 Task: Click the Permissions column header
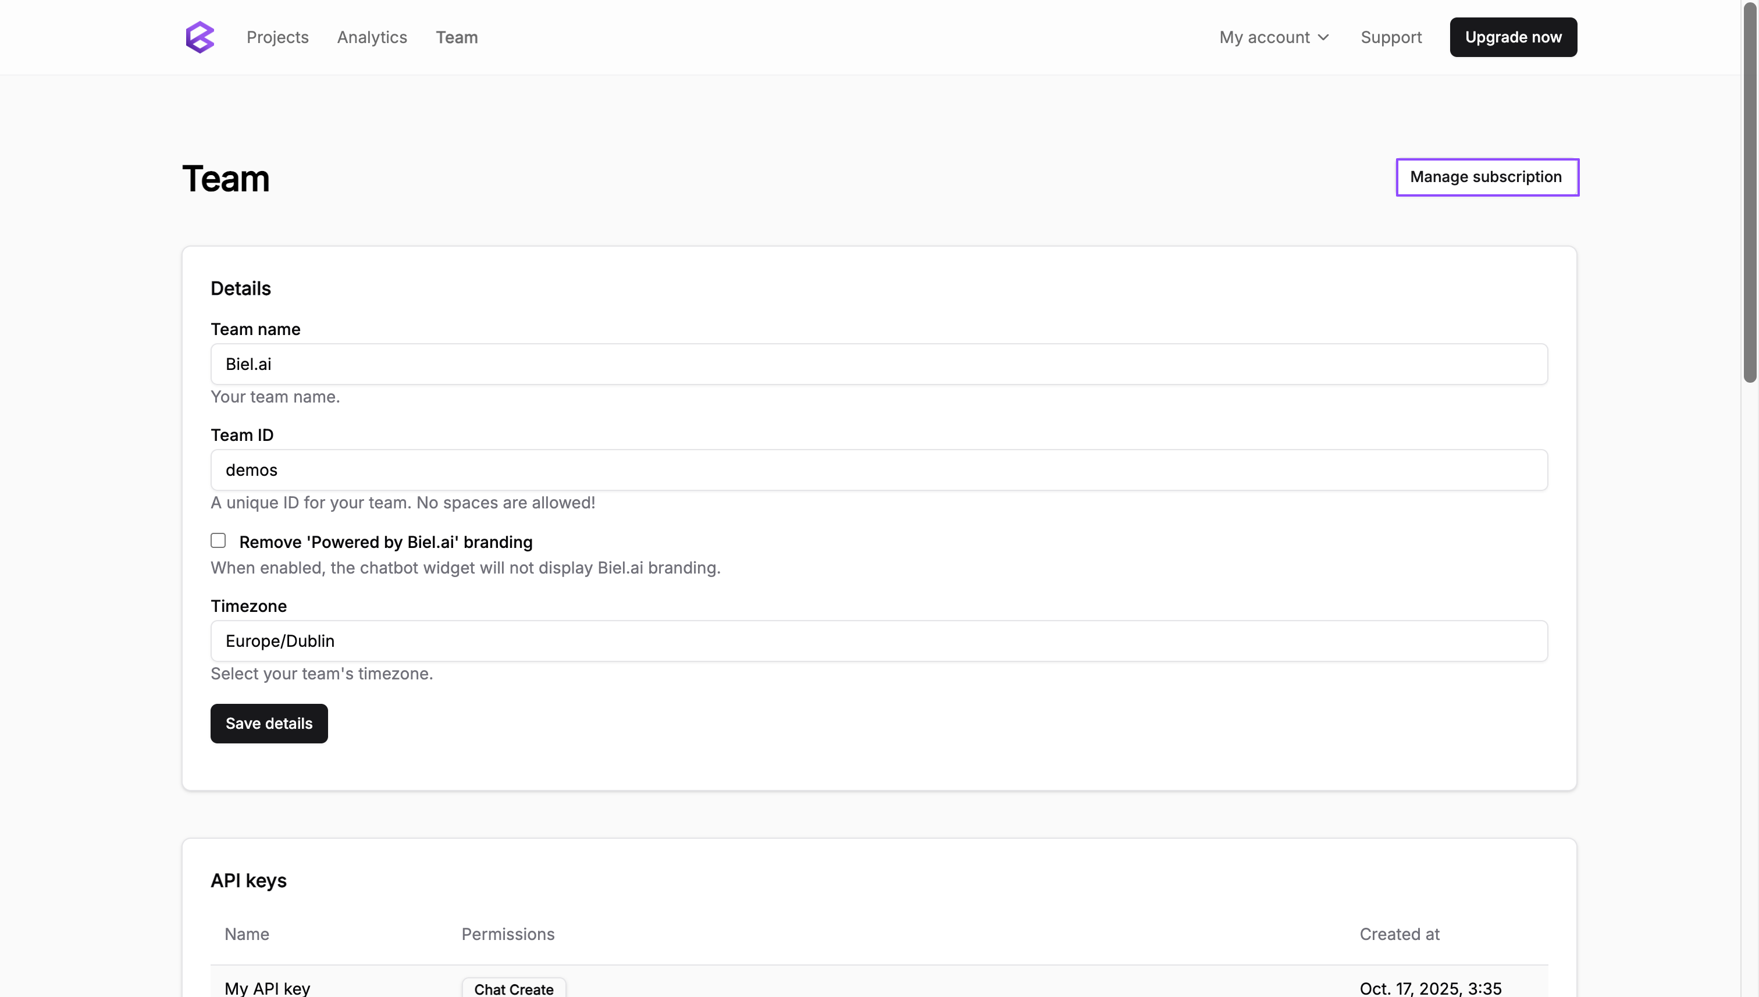pos(507,934)
